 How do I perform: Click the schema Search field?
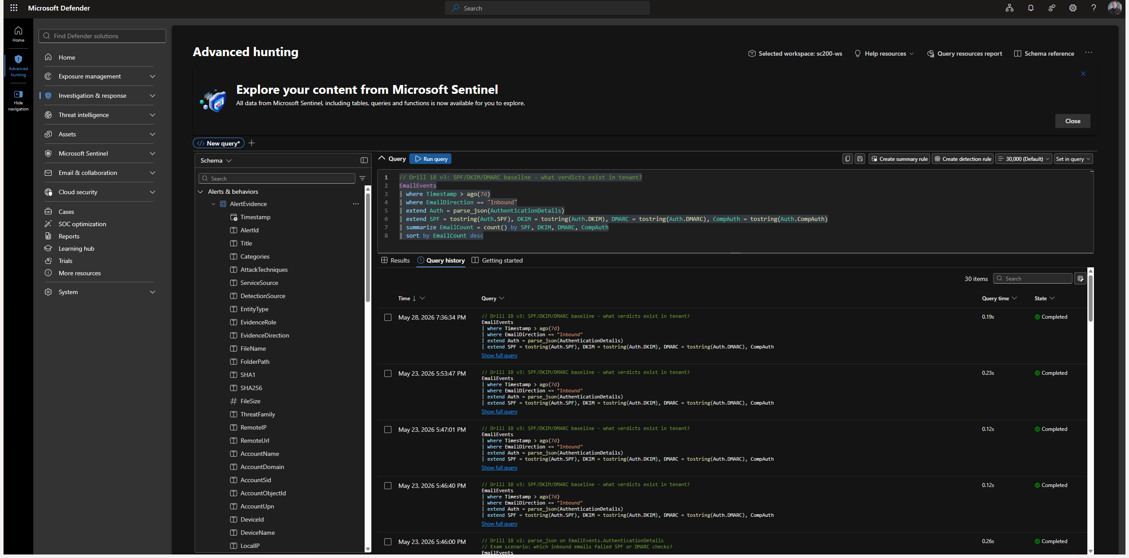pos(277,178)
